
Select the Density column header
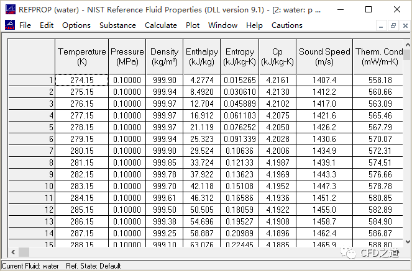click(165, 56)
